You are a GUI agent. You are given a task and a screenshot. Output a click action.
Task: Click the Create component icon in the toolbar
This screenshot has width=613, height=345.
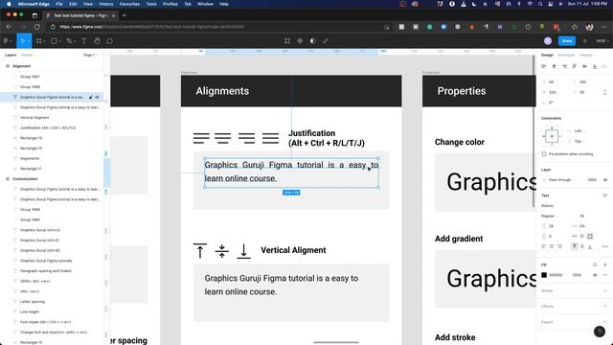(300, 40)
